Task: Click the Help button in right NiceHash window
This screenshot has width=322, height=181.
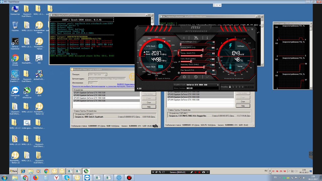Action: [243, 106]
